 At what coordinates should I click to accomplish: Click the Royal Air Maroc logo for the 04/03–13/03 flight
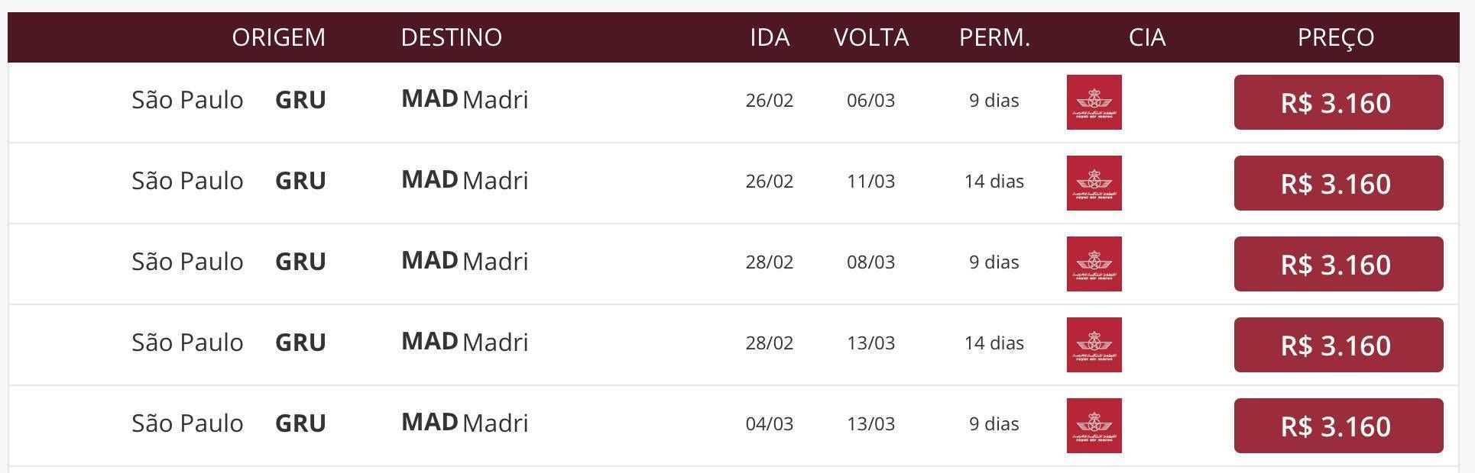[x=1094, y=426]
